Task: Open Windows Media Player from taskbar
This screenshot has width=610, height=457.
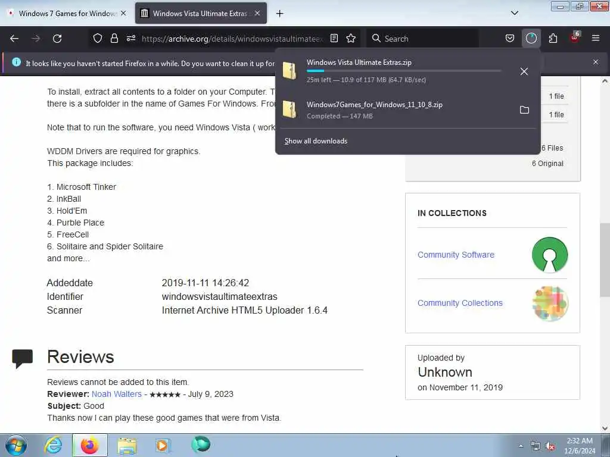Action: click(163, 445)
